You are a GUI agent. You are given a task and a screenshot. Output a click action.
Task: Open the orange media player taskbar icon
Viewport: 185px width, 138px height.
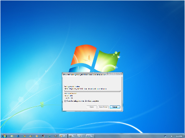click(x=37, y=136)
